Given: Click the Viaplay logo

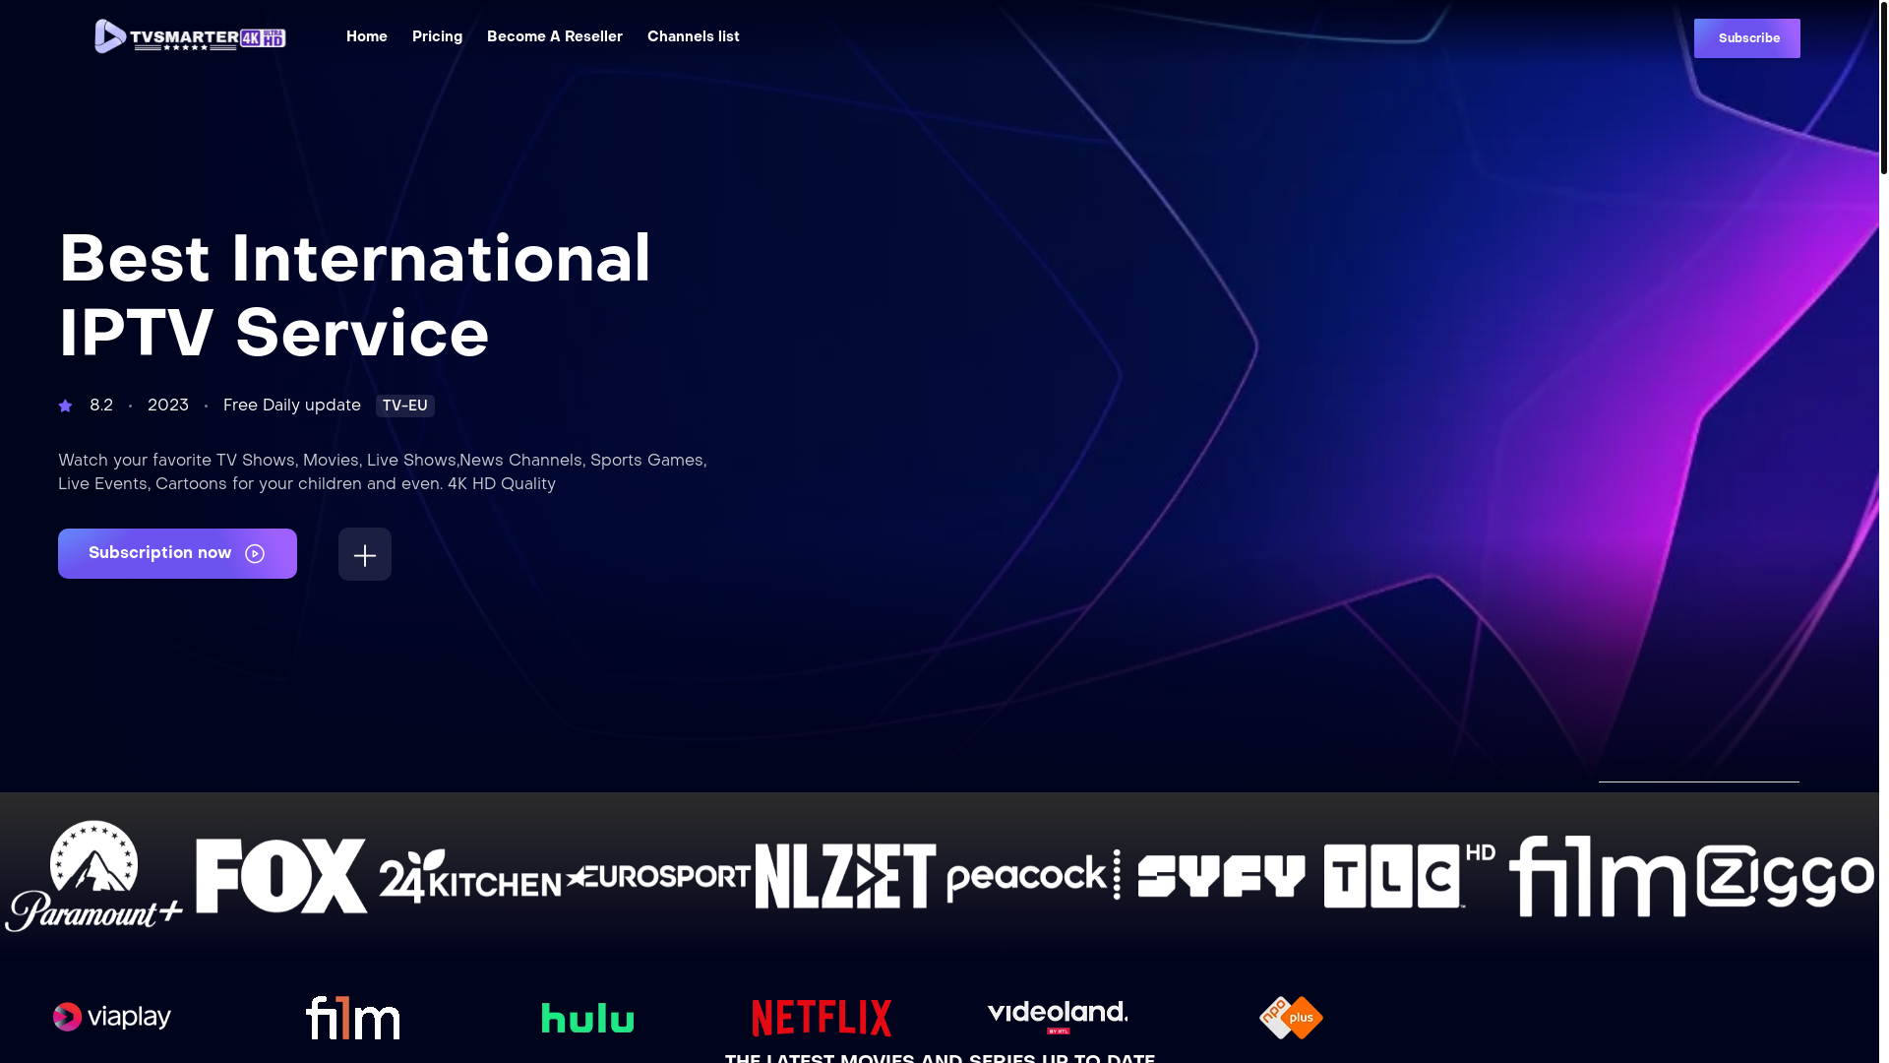Looking at the screenshot, I should point(112,1017).
